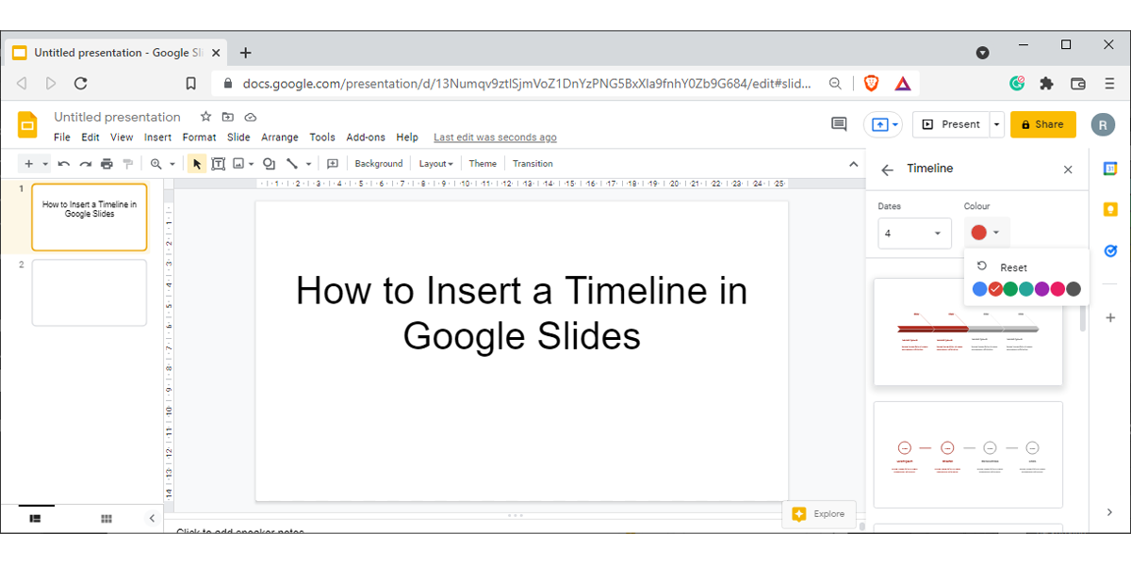
Task: Open the View menu
Action: [122, 137]
